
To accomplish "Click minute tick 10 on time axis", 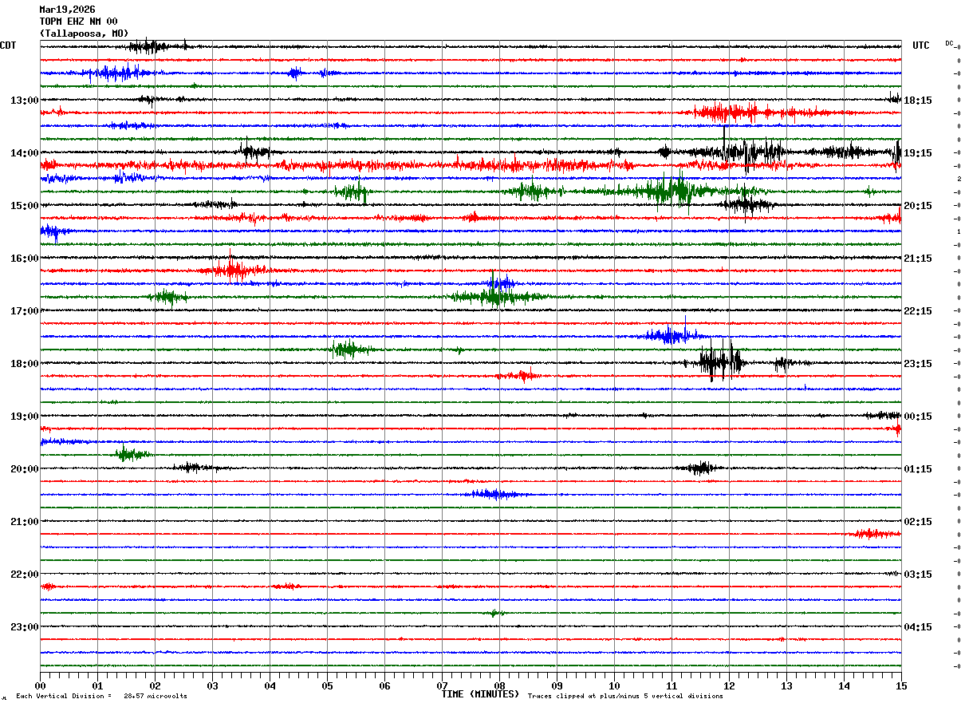I will point(615,685).
